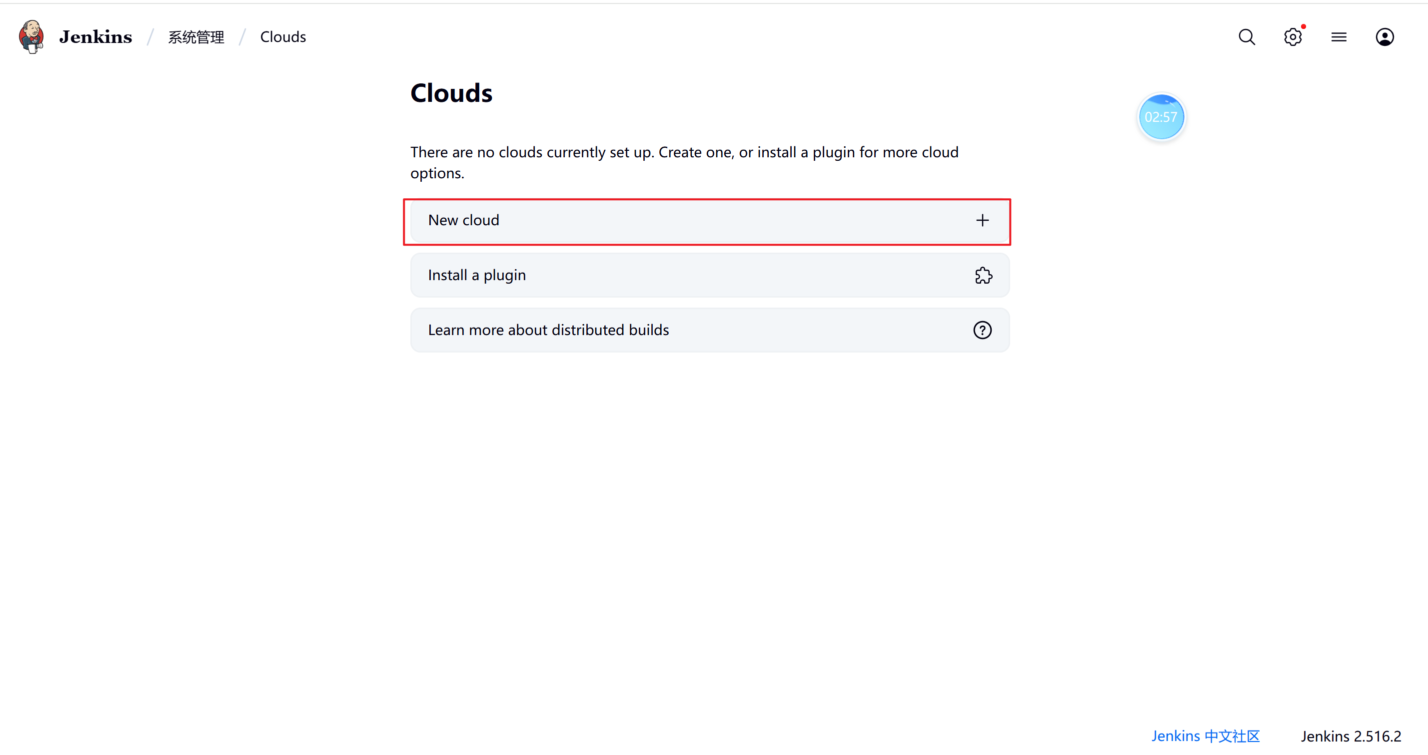The image size is (1428, 755).
Task: Click the plus icon on New cloud
Action: 982,221
